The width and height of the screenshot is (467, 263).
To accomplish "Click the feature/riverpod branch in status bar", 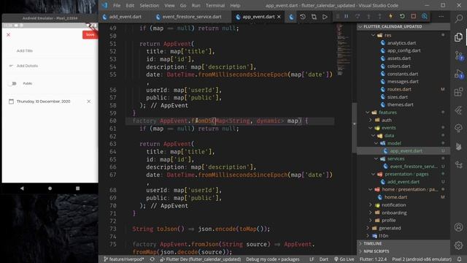I will [x=124, y=259].
